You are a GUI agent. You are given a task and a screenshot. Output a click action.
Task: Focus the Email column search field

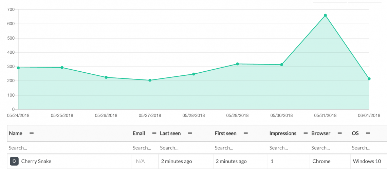[x=142, y=148]
